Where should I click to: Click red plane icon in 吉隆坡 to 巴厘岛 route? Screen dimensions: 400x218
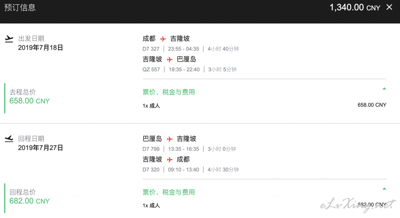[170, 59]
